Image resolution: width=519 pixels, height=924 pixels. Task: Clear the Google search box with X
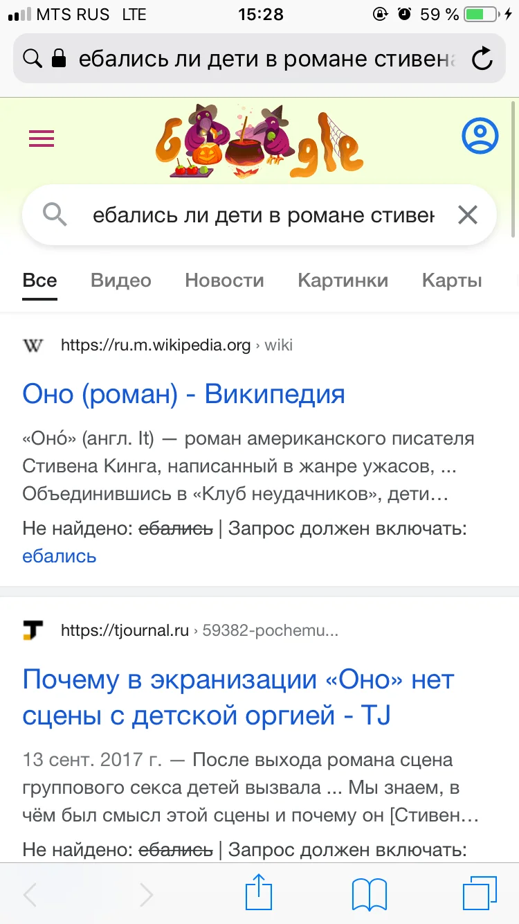point(468,215)
